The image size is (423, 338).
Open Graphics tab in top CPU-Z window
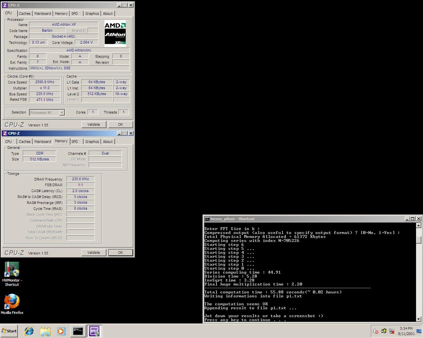[x=92, y=14]
